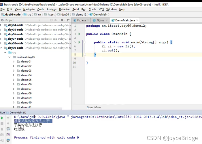This screenshot has height=144, width=202.
Task: Expand the day07-code module
Action: click(1, 39)
